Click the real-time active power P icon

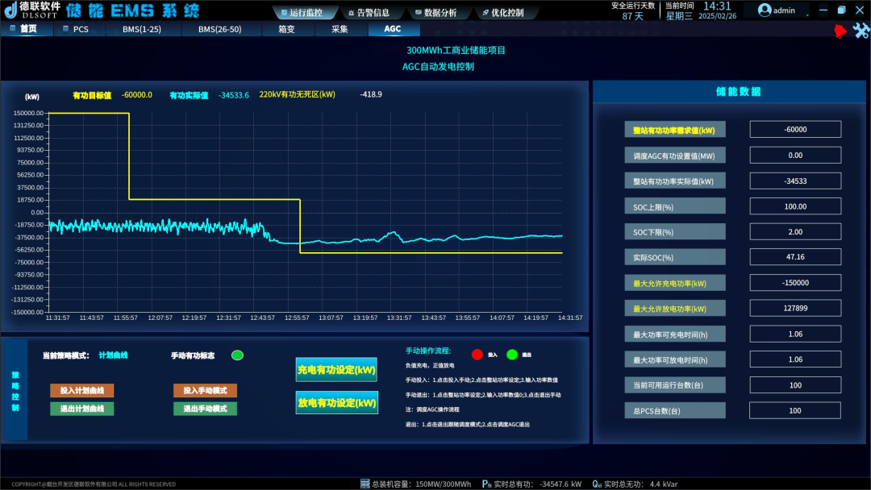point(486,484)
